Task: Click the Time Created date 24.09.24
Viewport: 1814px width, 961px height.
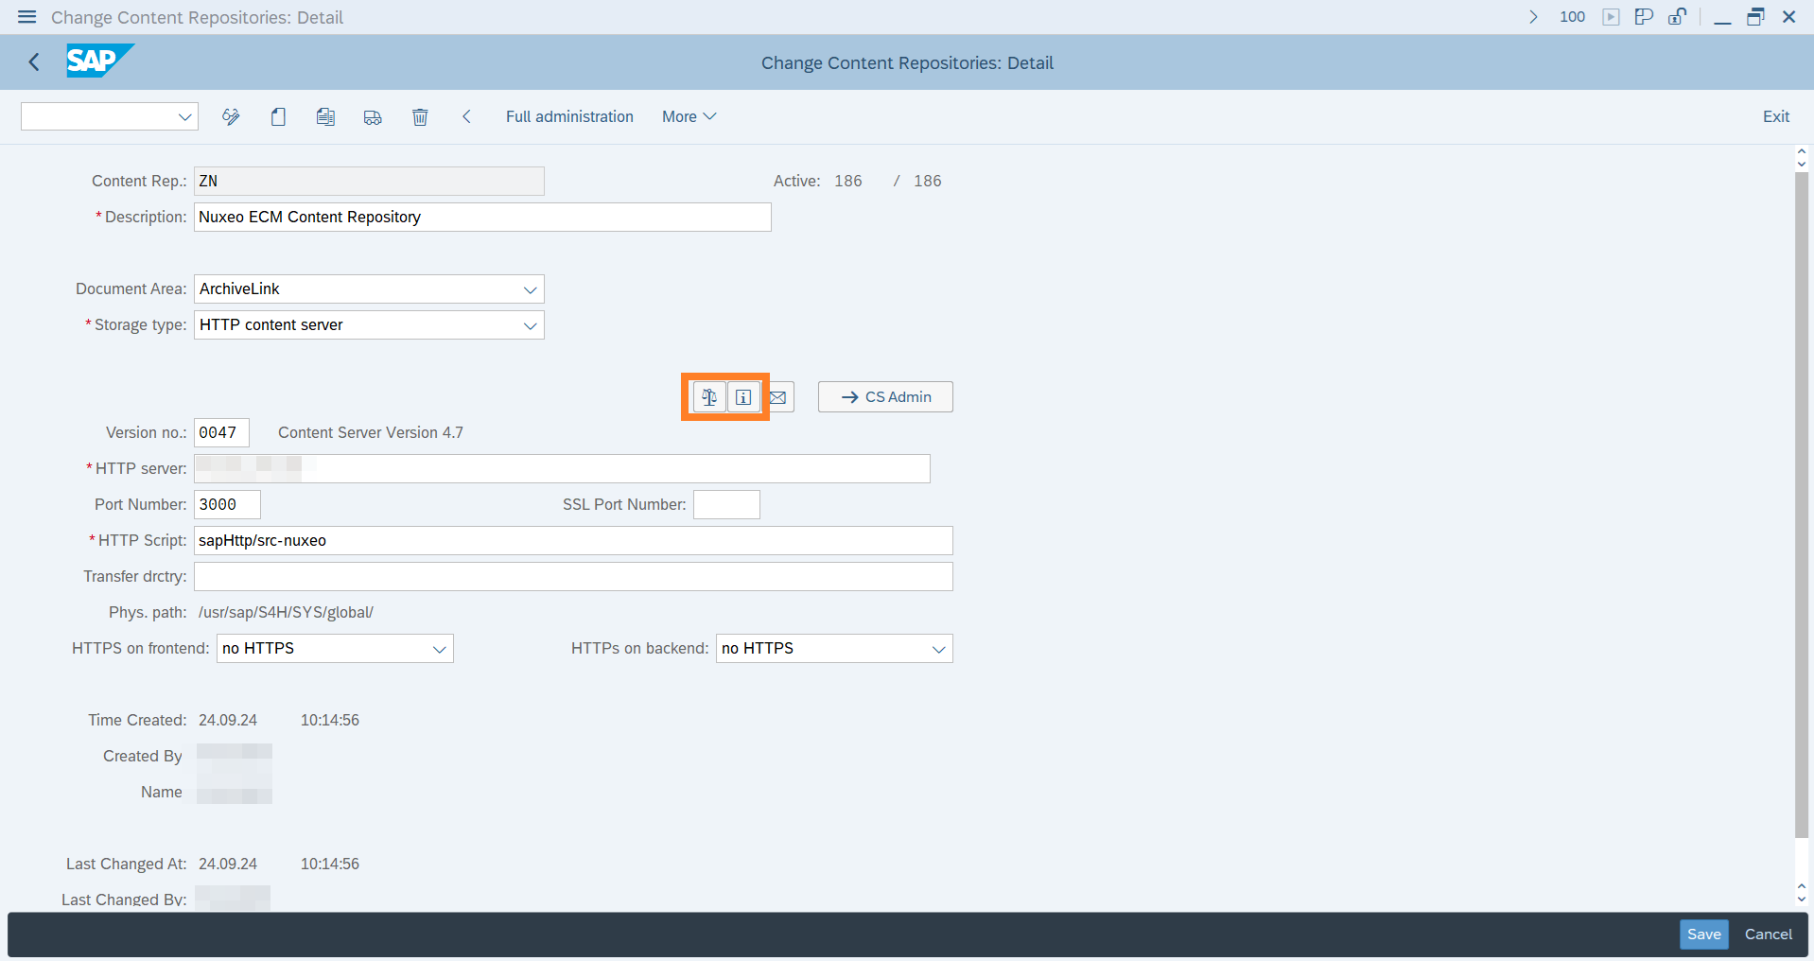Action: (228, 721)
